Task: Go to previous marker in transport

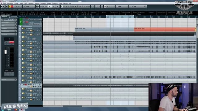Action: point(41,6)
